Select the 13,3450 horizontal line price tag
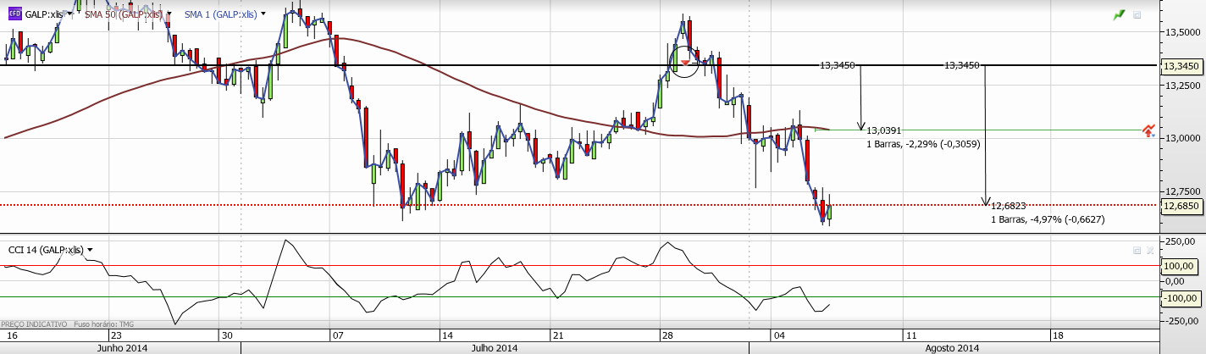 coord(1181,65)
